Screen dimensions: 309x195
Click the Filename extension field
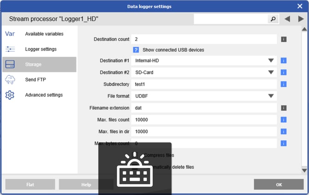coord(204,108)
